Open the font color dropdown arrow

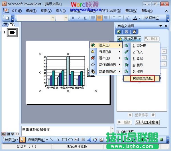coord(140,18)
